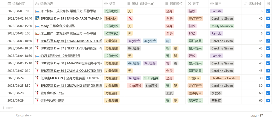272x120 pixels.
Task: Open the Calculate dropdown at table bottom
Action: 24,115
